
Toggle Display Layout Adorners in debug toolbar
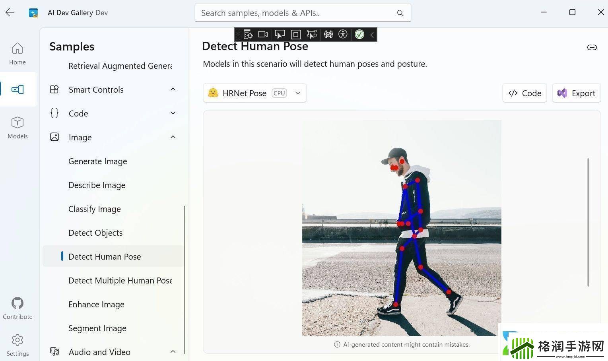[x=295, y=35]
